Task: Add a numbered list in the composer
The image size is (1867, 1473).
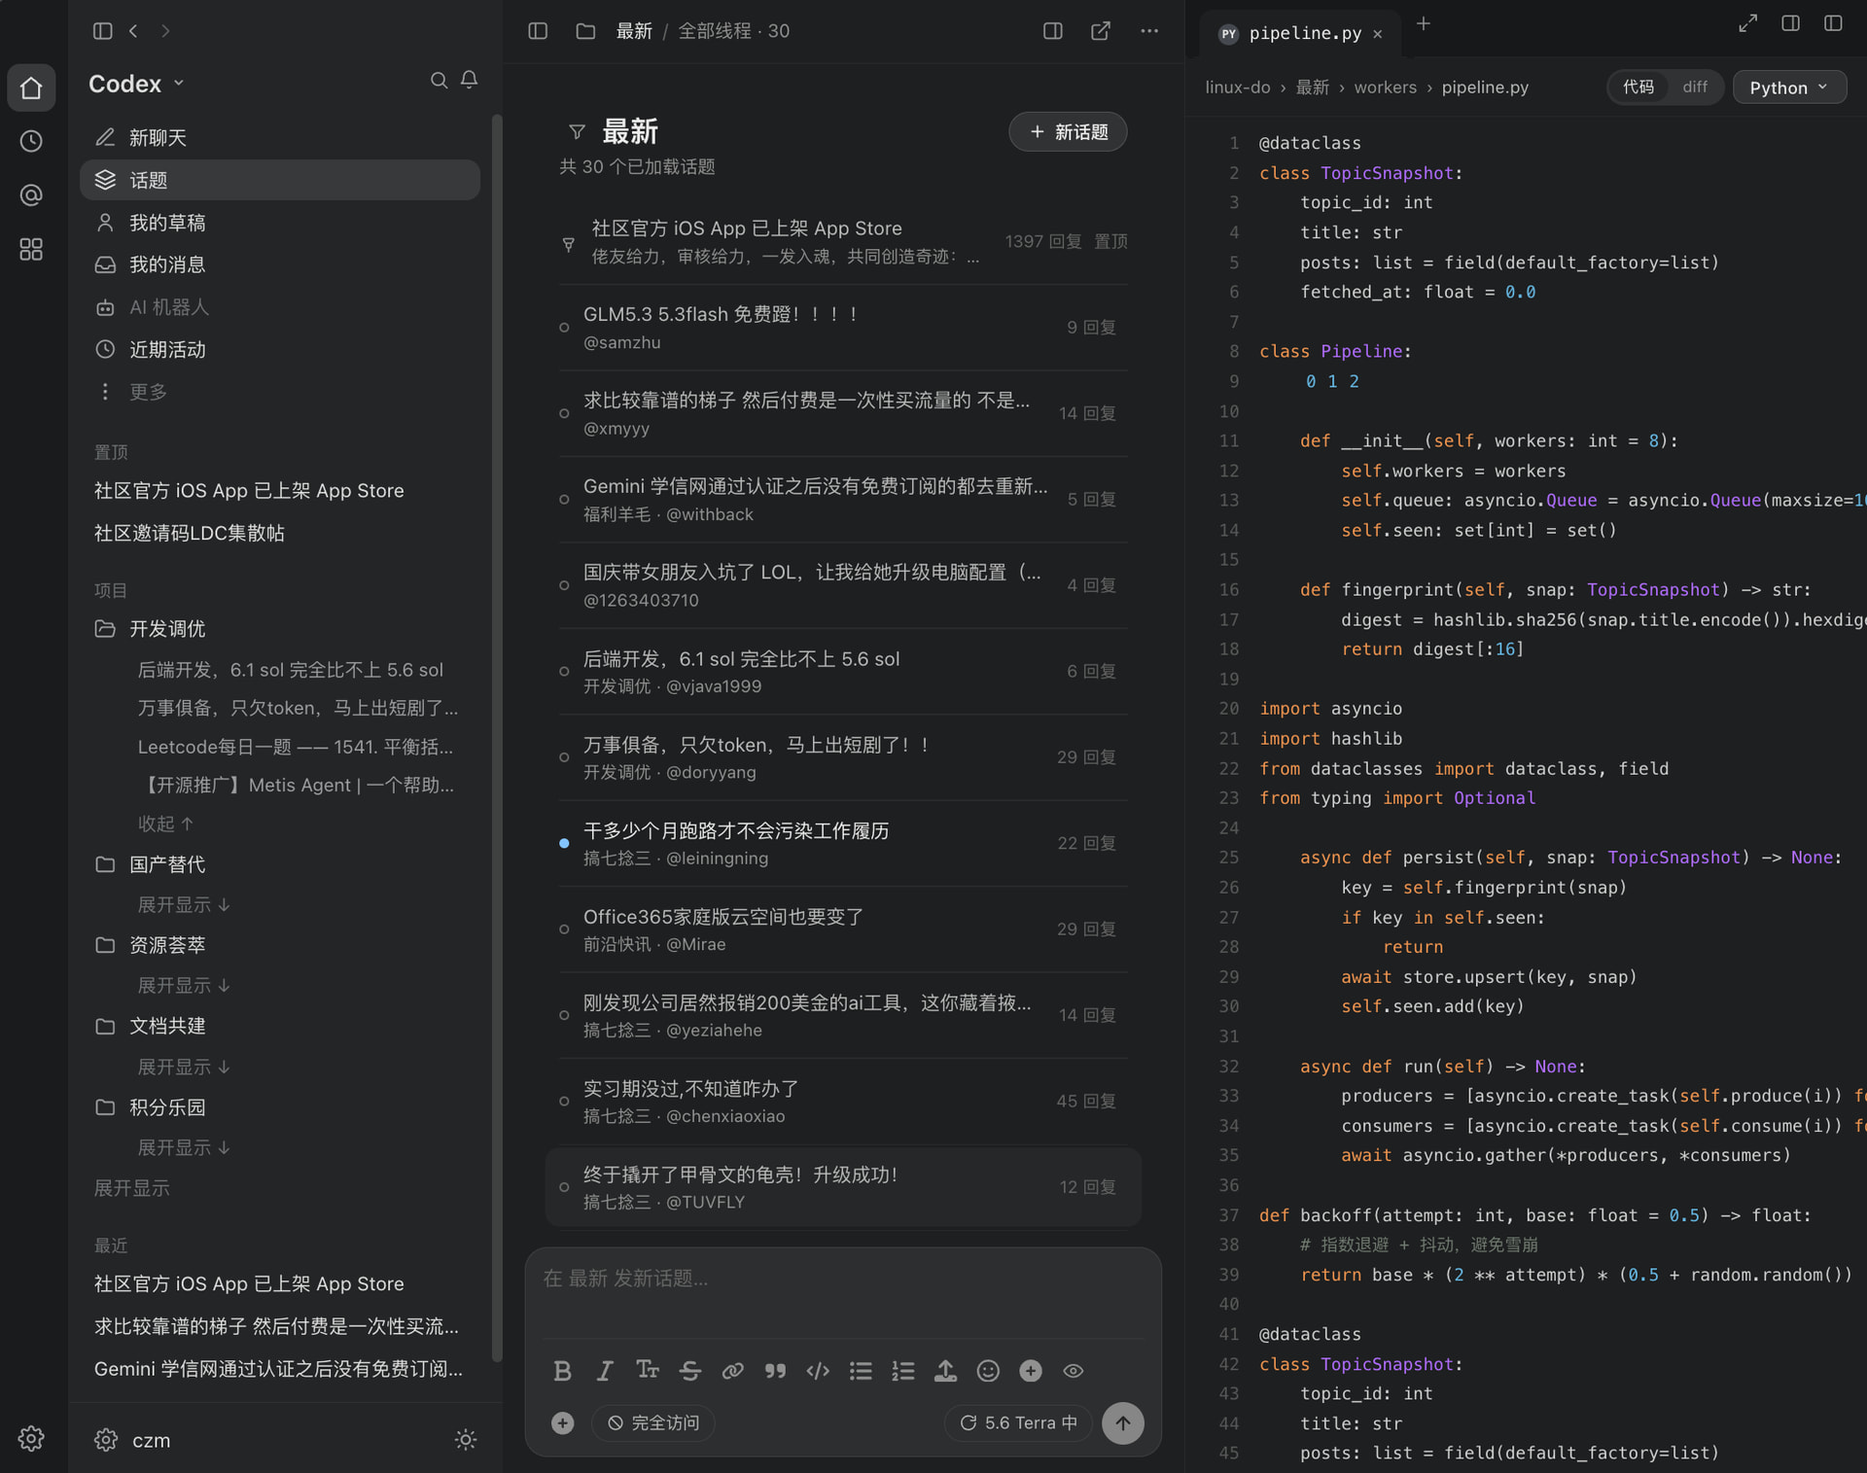Action: click(903, 1371)
